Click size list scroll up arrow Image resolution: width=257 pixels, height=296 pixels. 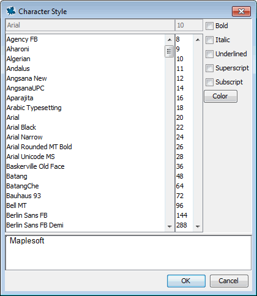[x=198, y=40]
